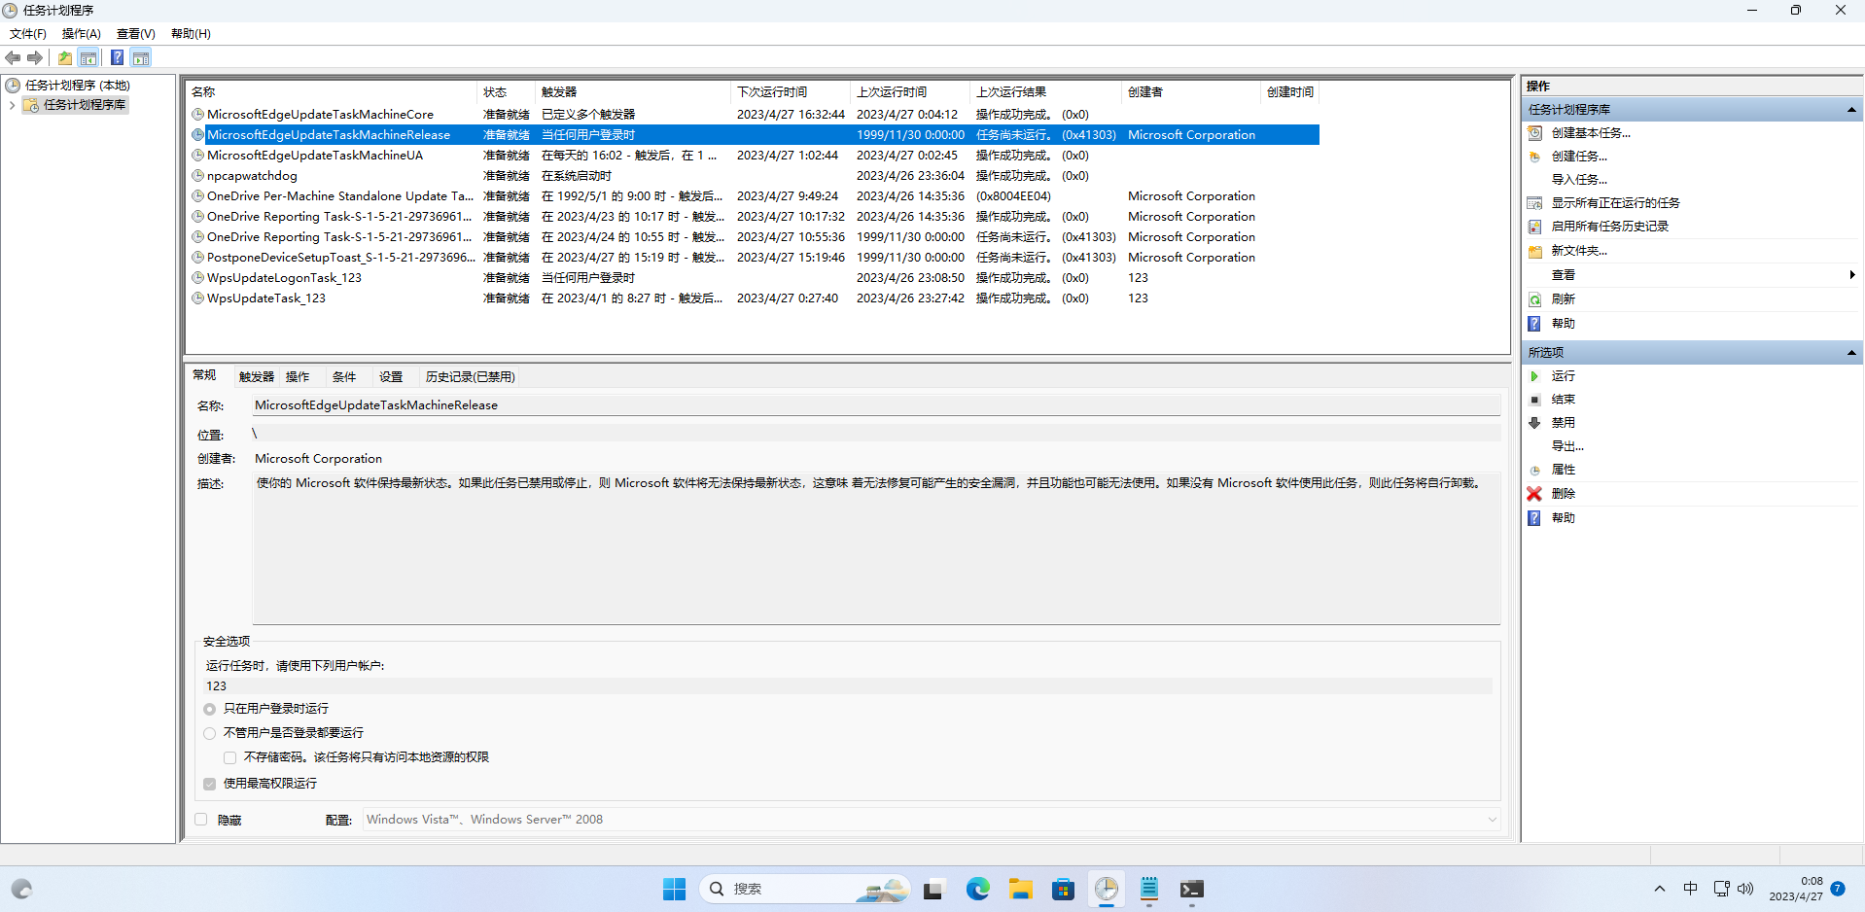Toggle the action pane toolbar icon
1865x912 pixels.
pos(141,58)
